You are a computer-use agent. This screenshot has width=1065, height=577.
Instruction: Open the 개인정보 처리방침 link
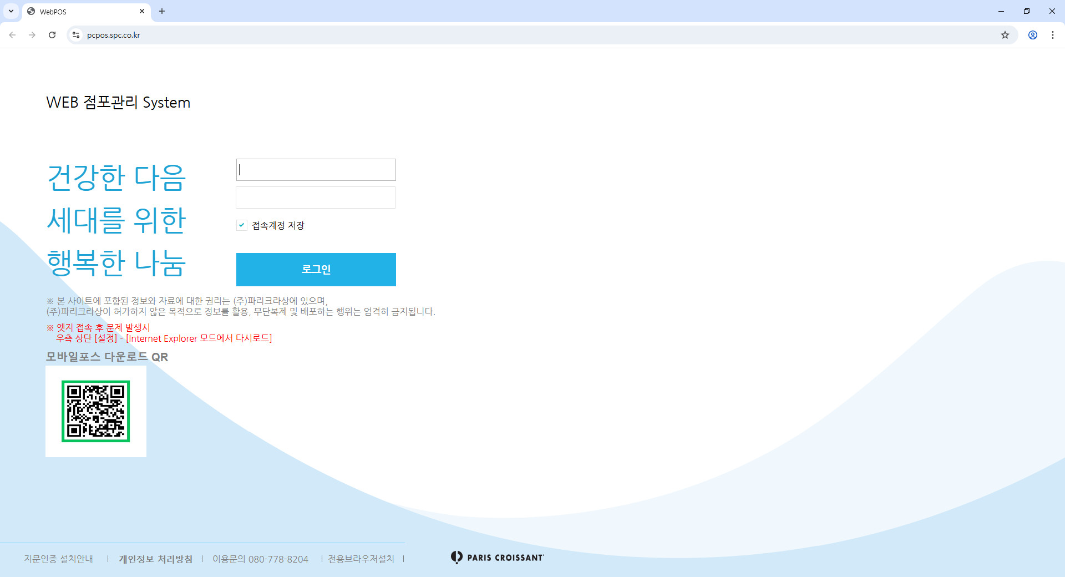click(156, 559)
